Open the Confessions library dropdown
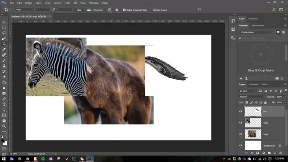Screen dimensions: 288x162 [256, 32]
